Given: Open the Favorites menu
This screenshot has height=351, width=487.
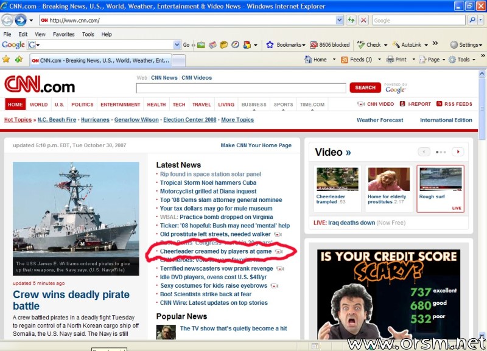Looking at the screenshot, I should [x=64, y=34].
